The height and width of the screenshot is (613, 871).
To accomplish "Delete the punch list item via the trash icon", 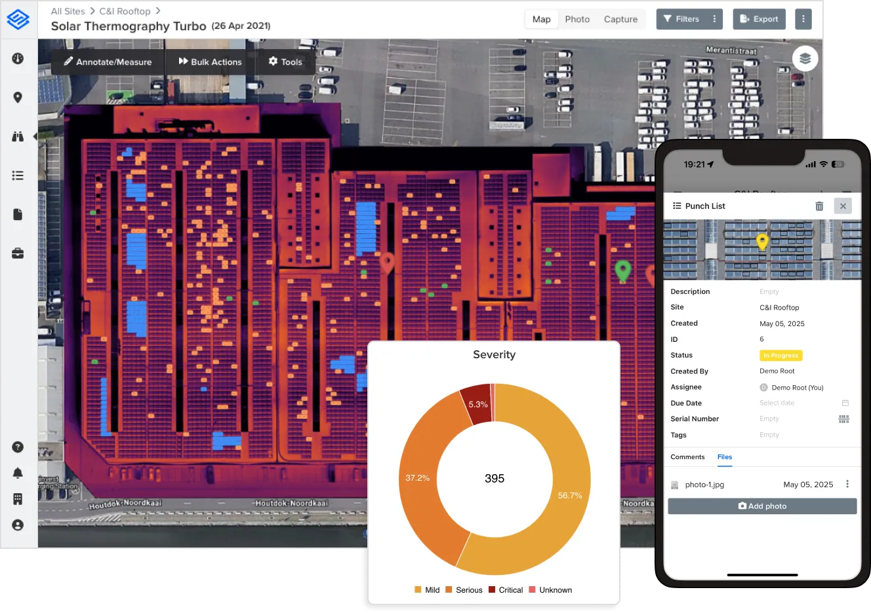I will coord(819,206).
